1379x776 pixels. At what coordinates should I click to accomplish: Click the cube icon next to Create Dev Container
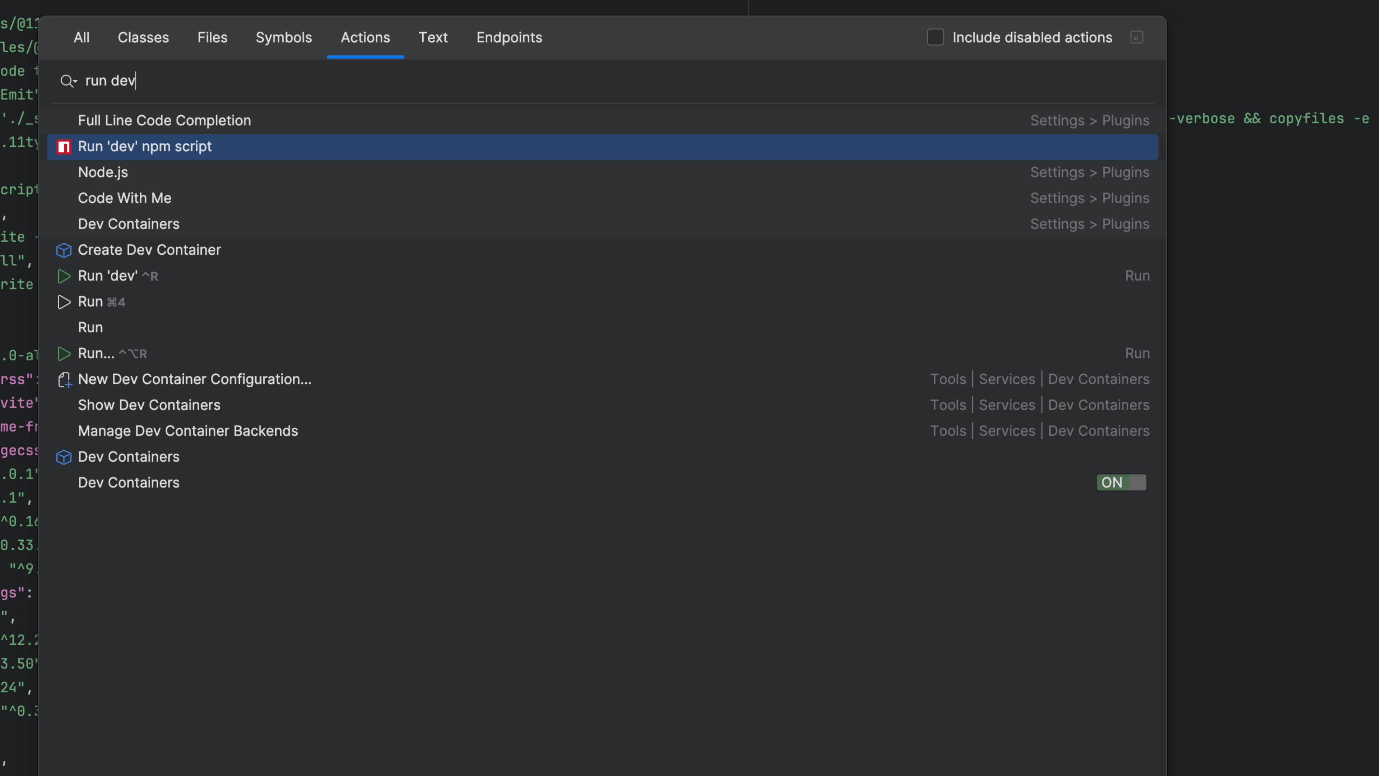pyautogui.click(x=64, y=250)
